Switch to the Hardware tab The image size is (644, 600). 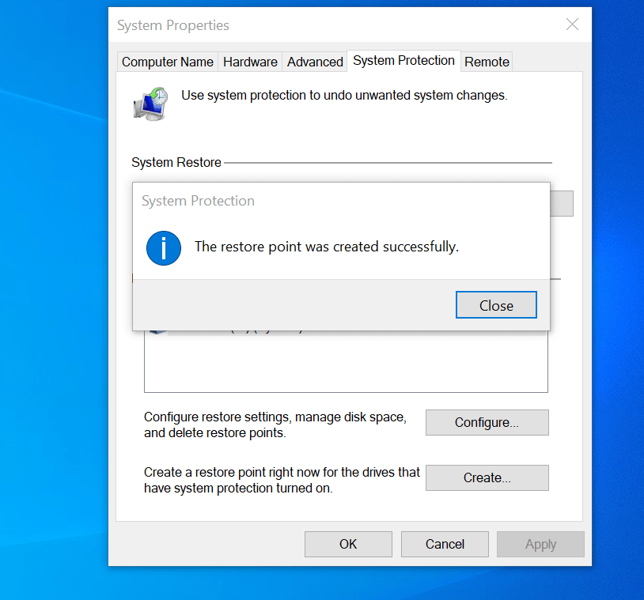pos(250,61)
